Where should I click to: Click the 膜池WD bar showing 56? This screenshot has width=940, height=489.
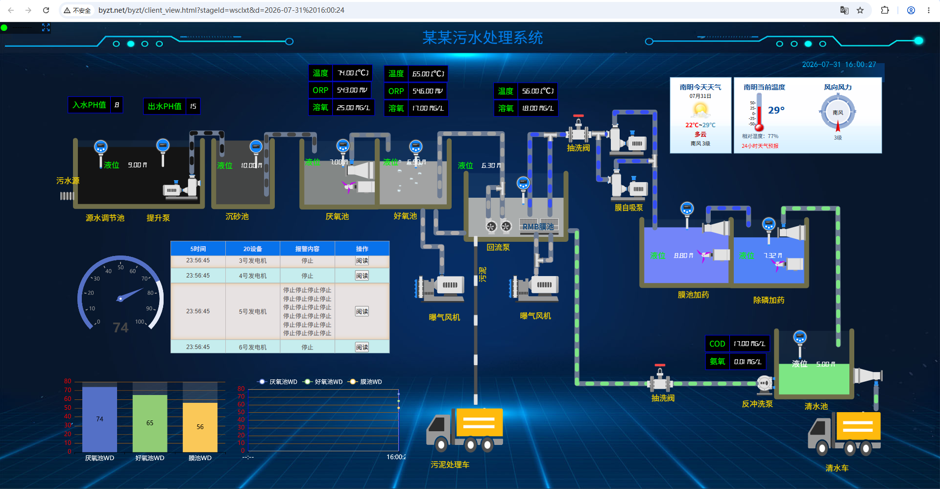[x=200, y=427]
